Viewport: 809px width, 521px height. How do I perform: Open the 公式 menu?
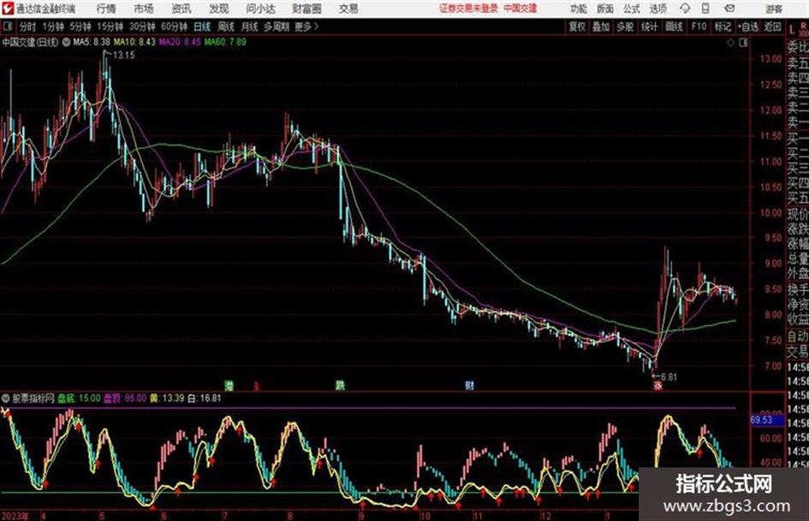coord(632,9)
